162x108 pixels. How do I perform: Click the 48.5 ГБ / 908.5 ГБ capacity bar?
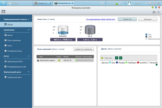click(x=63, y=40)
